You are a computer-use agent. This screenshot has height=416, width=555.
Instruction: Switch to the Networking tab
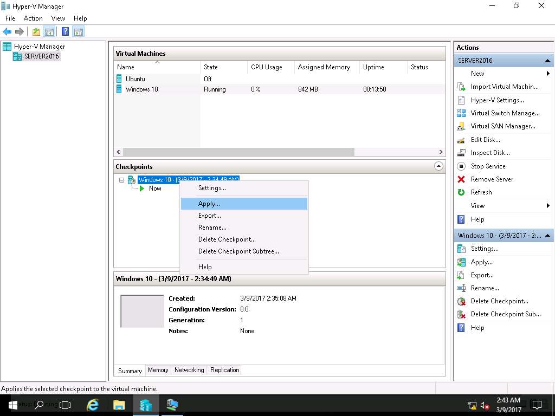pyautogui.click(x=189, y=370)
